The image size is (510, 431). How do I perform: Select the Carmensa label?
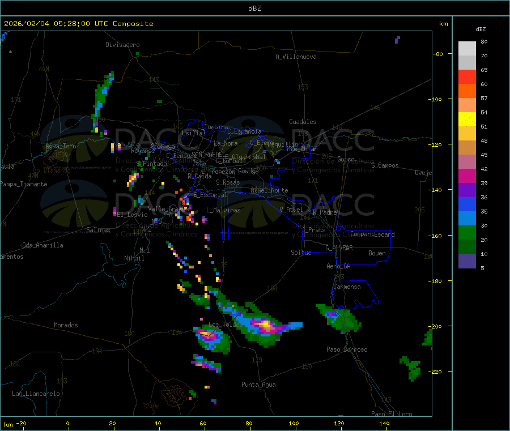347,287
